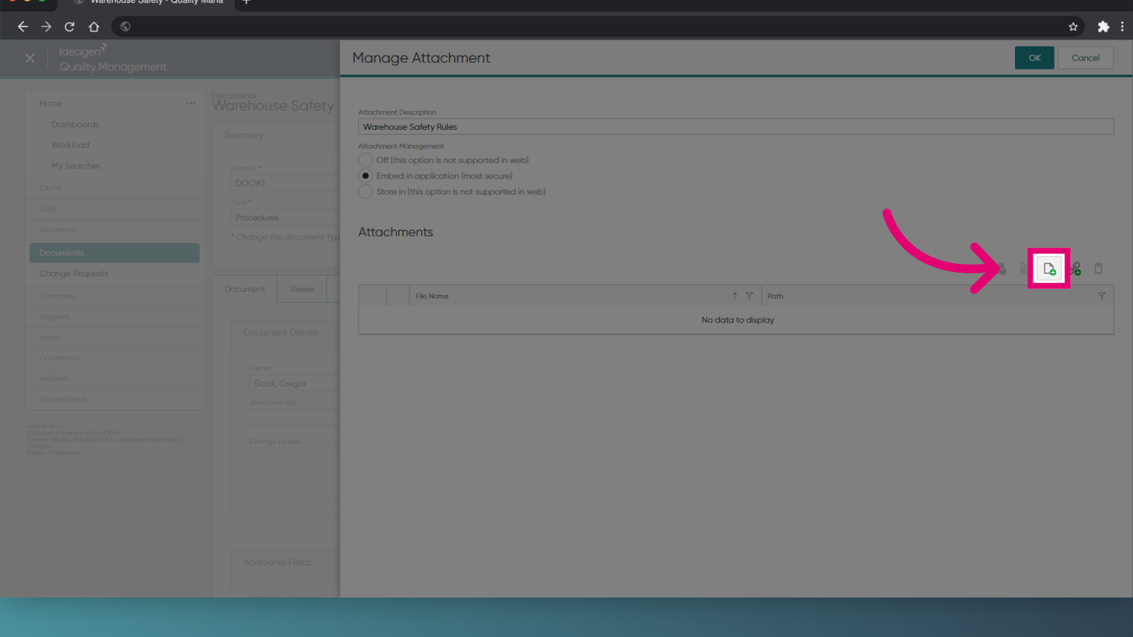Click the Ideagen Quality Management logo

(112, 58)
